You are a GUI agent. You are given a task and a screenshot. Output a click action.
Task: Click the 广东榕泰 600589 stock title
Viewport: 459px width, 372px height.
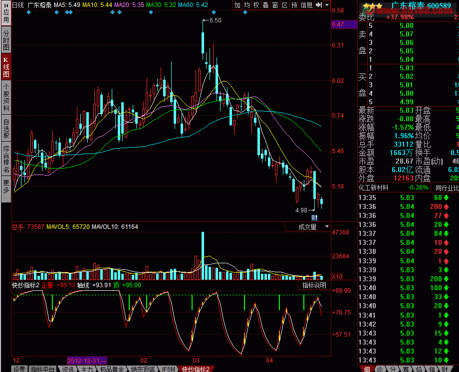(x=421, y=6)
